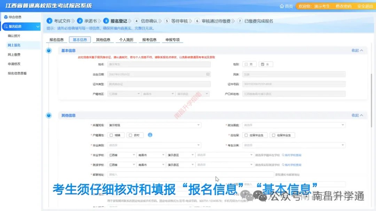Check the 男 gender checkbox
This screenshot has width=376, height=211.
pos(246,64)
